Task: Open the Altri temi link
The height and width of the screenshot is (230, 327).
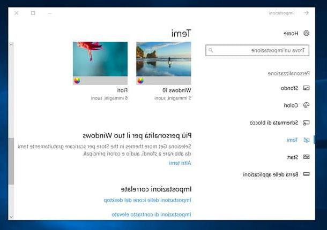Action: point(180,163)
